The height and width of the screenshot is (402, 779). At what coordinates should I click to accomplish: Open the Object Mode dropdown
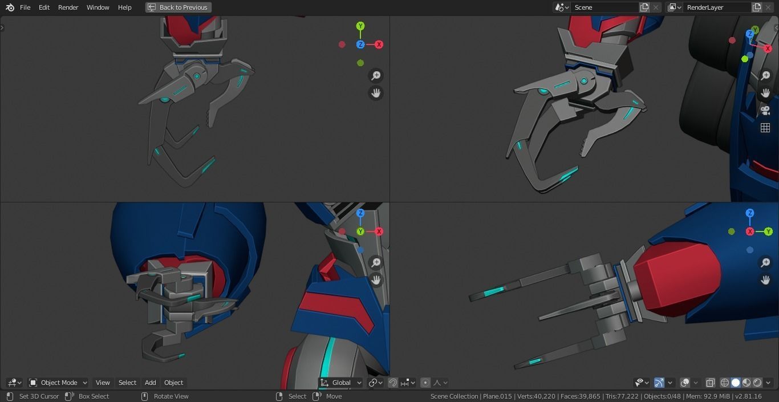[58, 383]
